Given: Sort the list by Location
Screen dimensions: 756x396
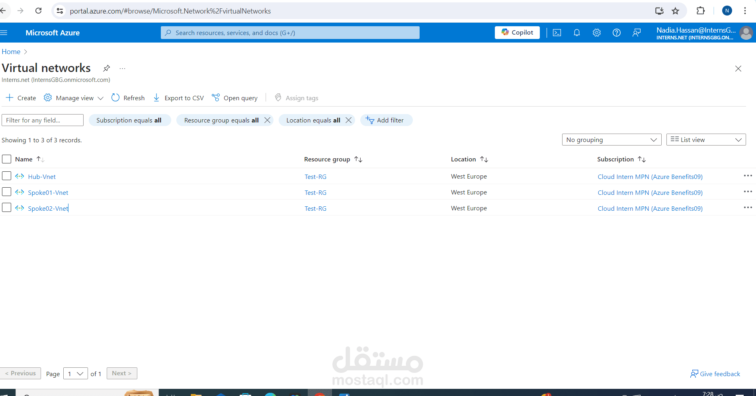Looking at the screenshot, I should (469, 159).
